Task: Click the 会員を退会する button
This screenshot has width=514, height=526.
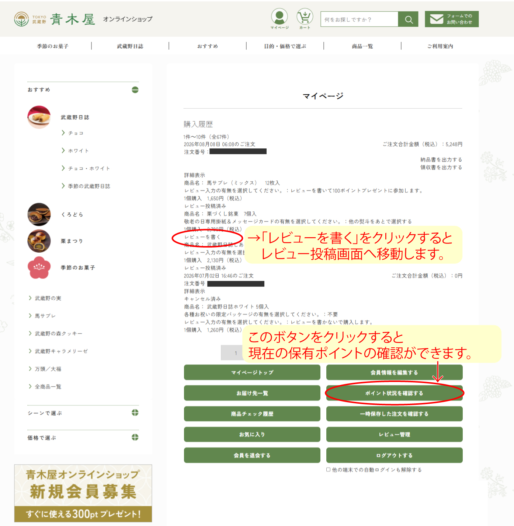Action: point(252,455)
